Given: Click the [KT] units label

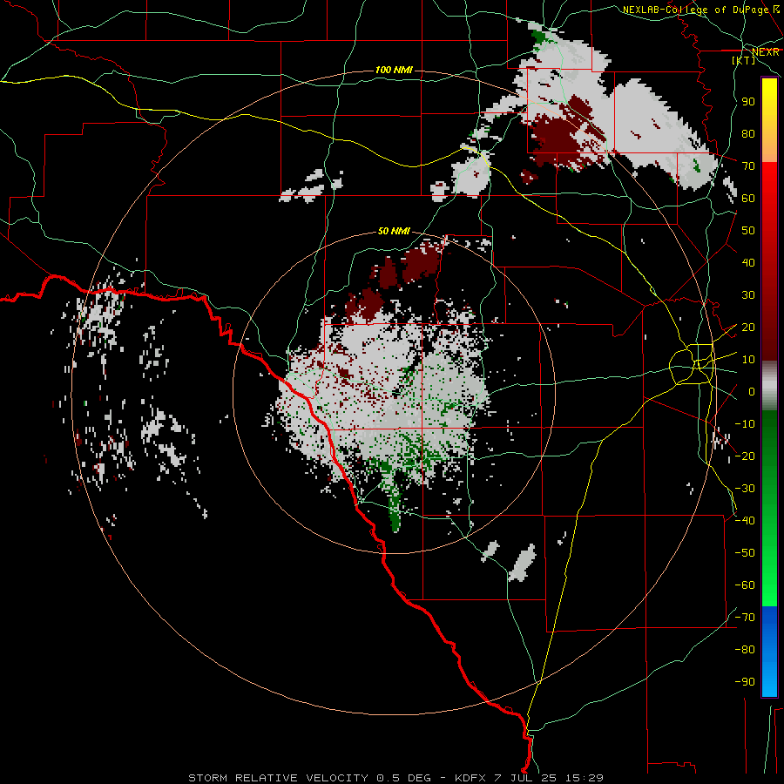Looking at the screenshot, I should coord(744,60).
